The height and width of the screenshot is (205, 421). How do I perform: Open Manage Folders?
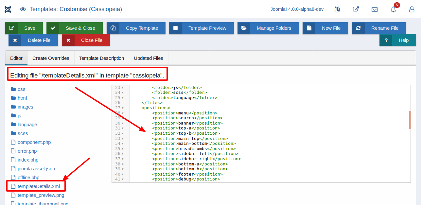click(268, 28)
